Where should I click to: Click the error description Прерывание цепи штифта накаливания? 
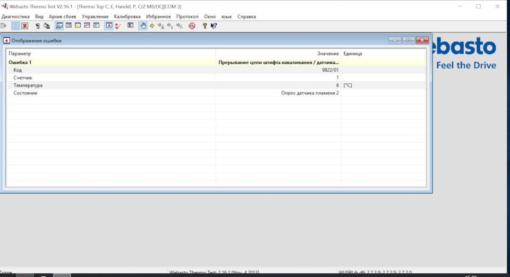(x=278, y=62)
